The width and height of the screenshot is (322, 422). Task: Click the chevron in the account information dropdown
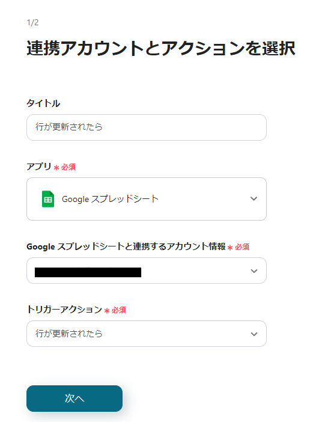[254, 271]
